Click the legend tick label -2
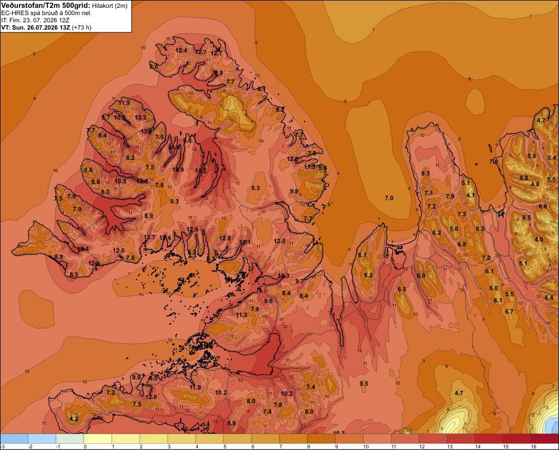The width and height of the screenshot is (559, 450). pyautogui.click(x=30, y=447)
